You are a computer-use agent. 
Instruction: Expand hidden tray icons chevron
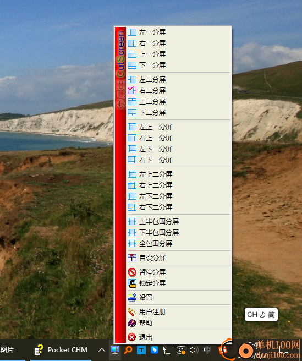tap(102, 350)
